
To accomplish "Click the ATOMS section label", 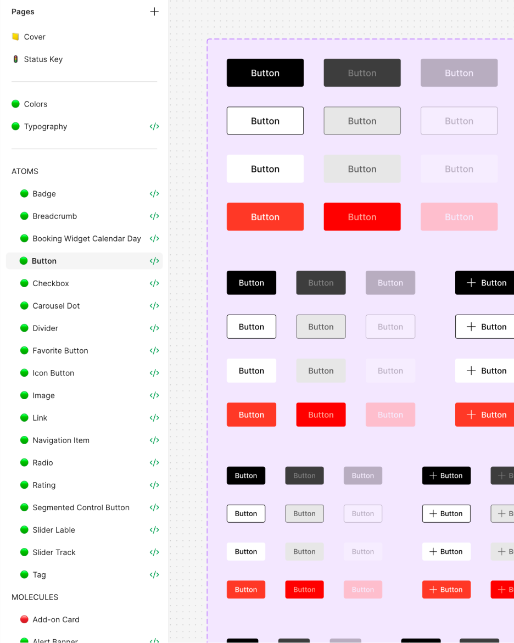I will pos(25,171).
